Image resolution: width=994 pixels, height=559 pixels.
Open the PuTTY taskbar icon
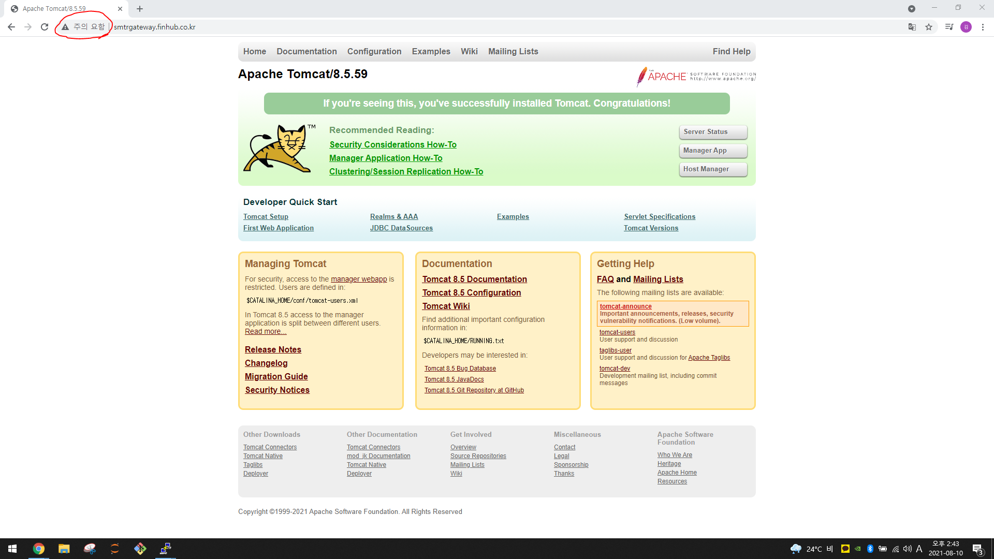165,549
